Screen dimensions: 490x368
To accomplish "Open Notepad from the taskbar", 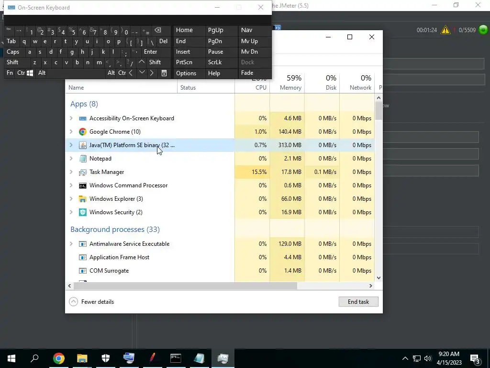I will tap(199, 358).
